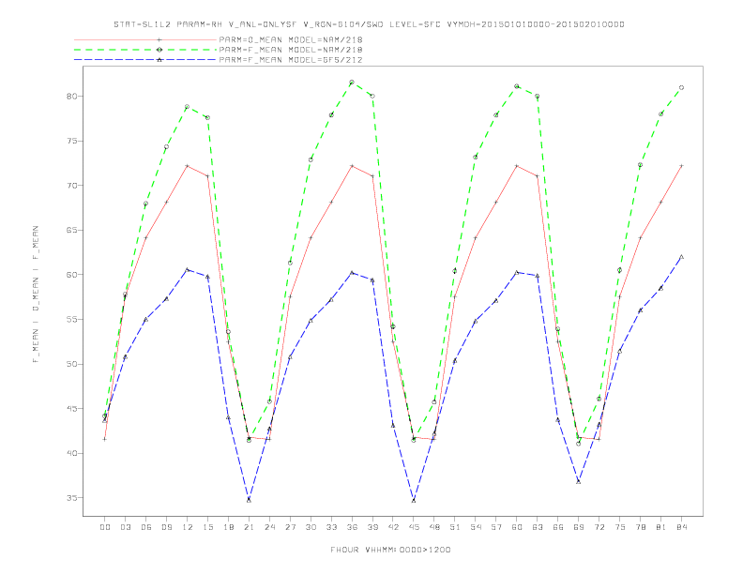Viewport: 743px width, 574px height.
Task: Click y-axis tick label 55
Action: click(x=71, y=319)
